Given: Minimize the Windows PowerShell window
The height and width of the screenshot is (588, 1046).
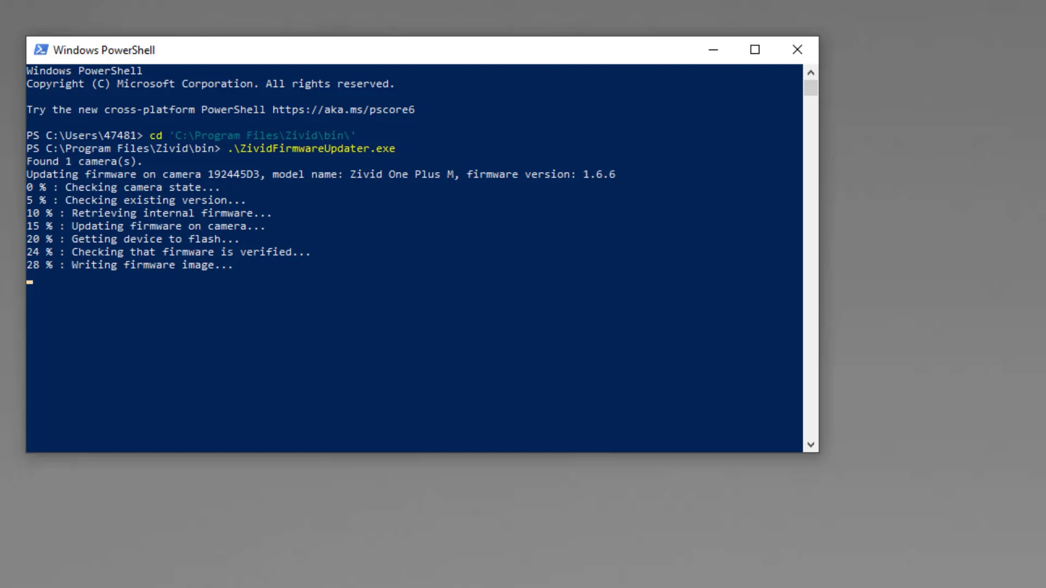Looking at the screenshot, I should tap(713, 50).
